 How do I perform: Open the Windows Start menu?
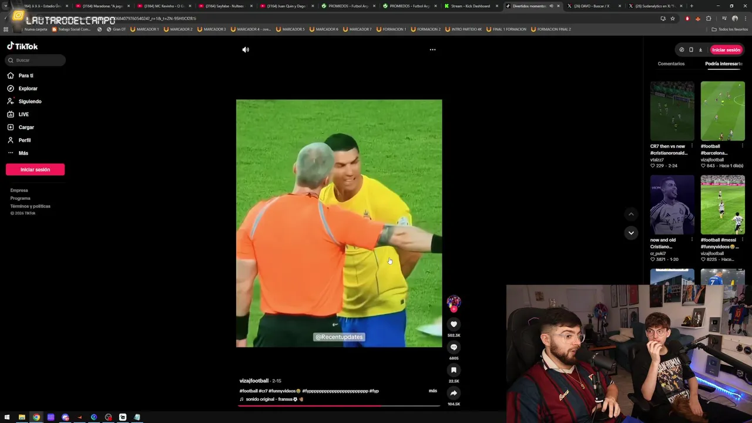coord(7,417)
